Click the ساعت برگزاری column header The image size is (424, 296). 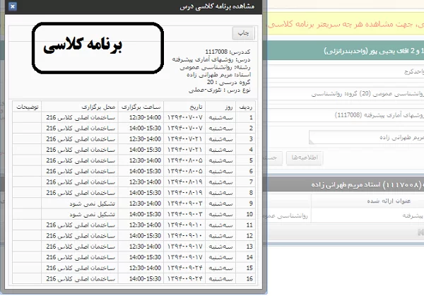pos(141,107)
